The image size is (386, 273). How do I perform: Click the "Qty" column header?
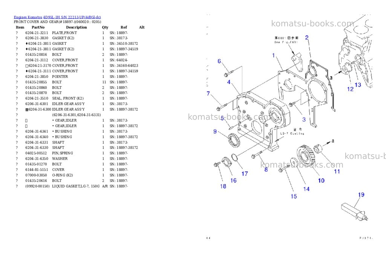click(x=105, y=27)
